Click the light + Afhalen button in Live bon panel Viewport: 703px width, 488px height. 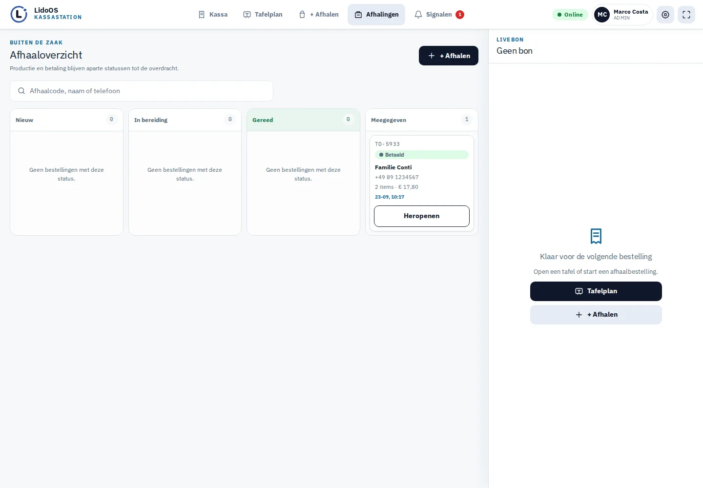596,315
